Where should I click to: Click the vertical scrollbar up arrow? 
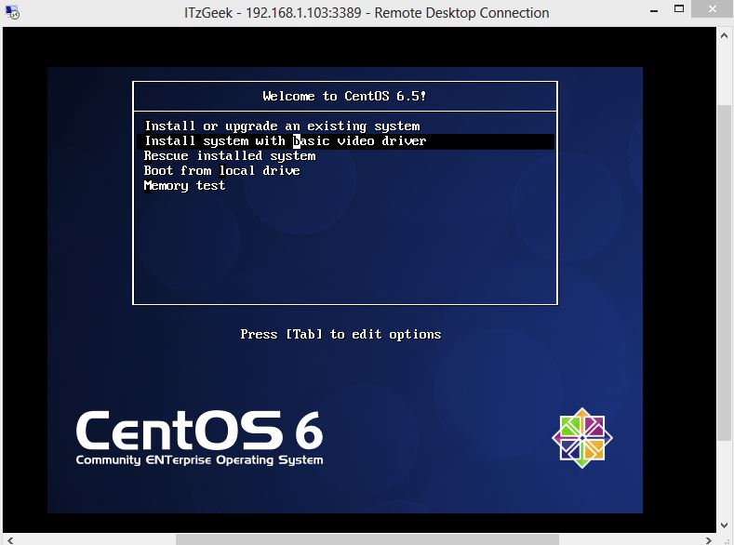pyautogui.click(x=724, y=35)
